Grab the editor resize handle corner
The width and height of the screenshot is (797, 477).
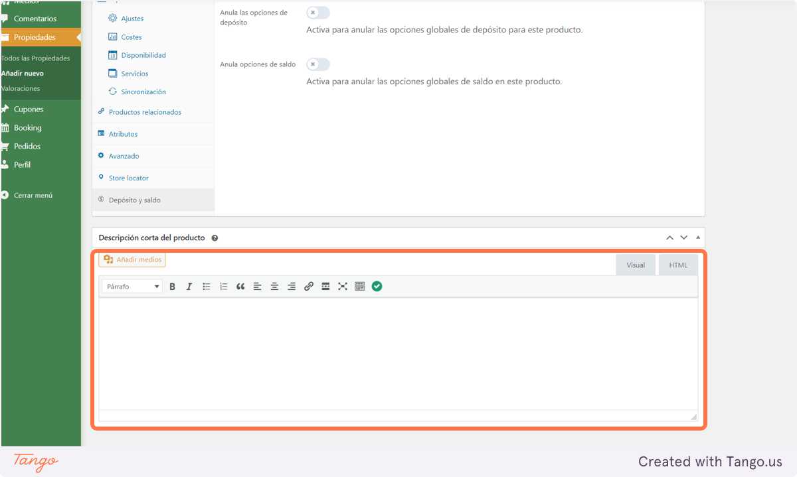694,417
